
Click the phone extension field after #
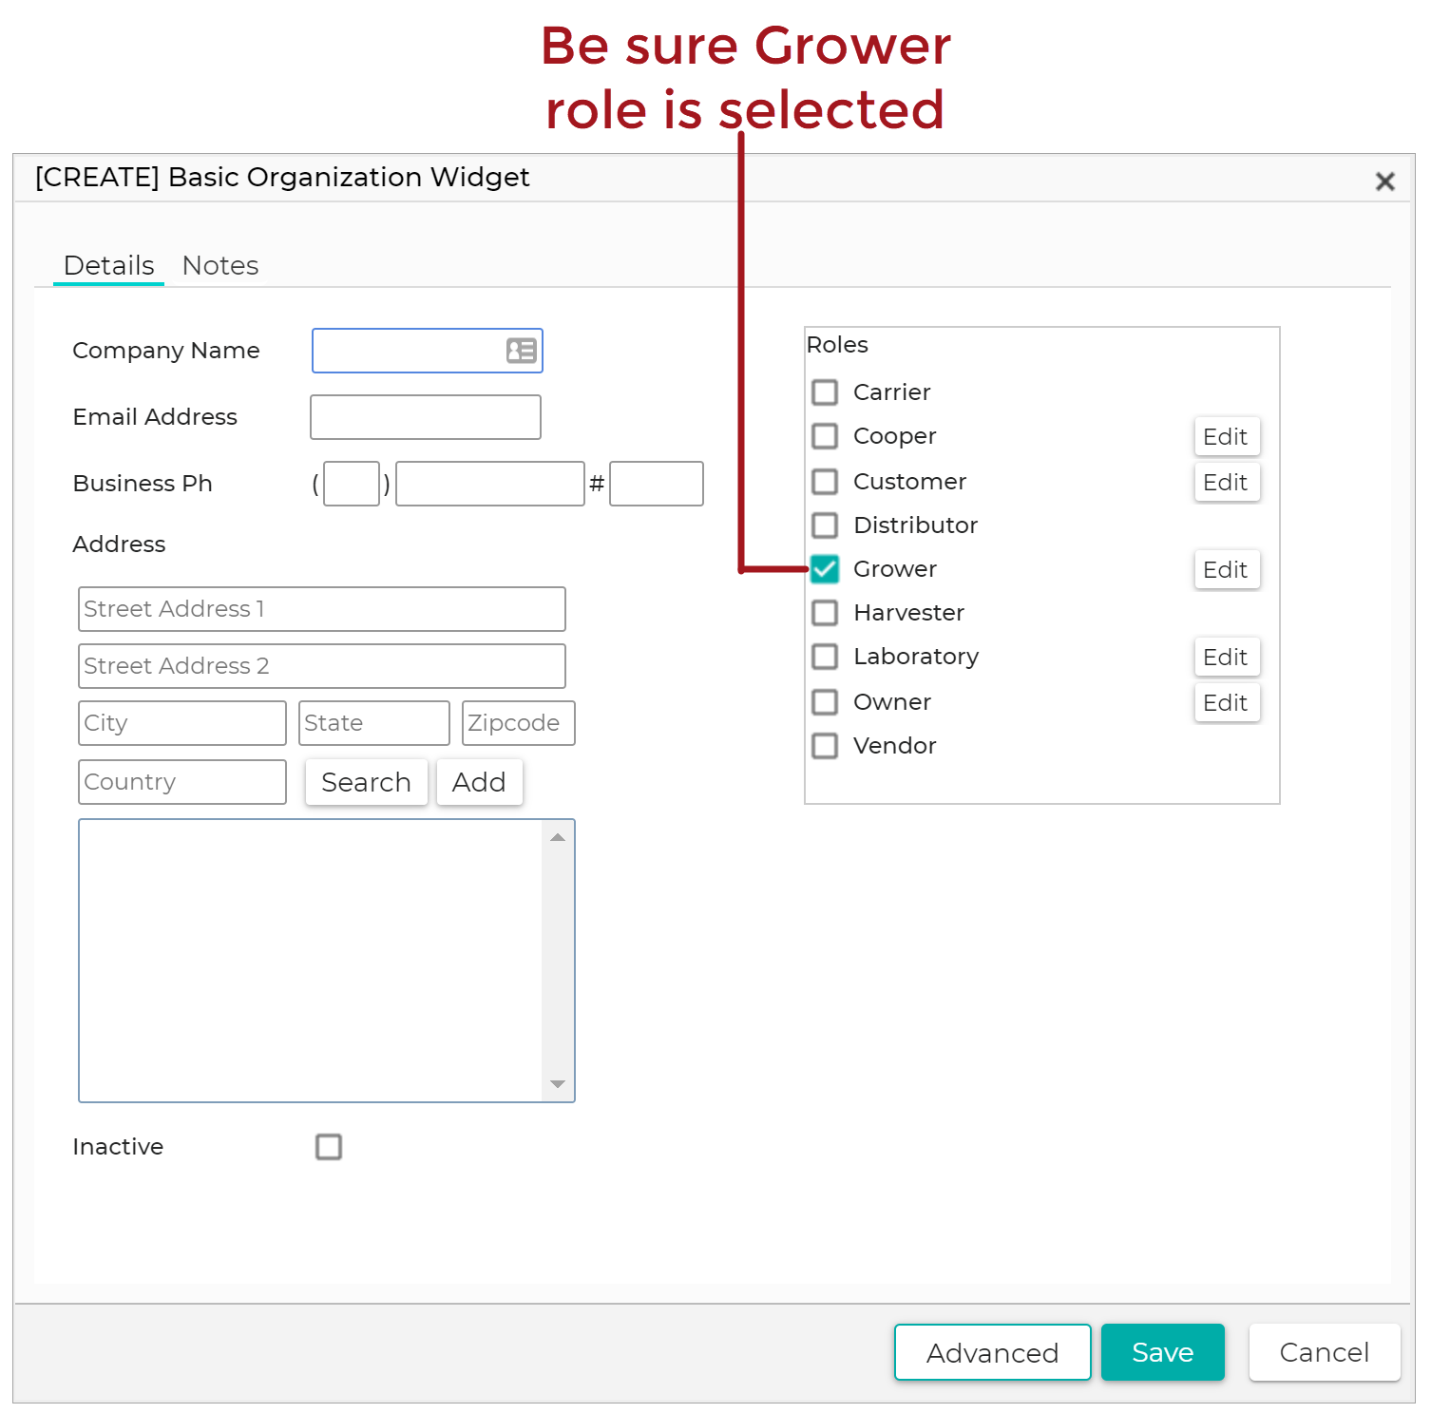[x=657, y=484]
